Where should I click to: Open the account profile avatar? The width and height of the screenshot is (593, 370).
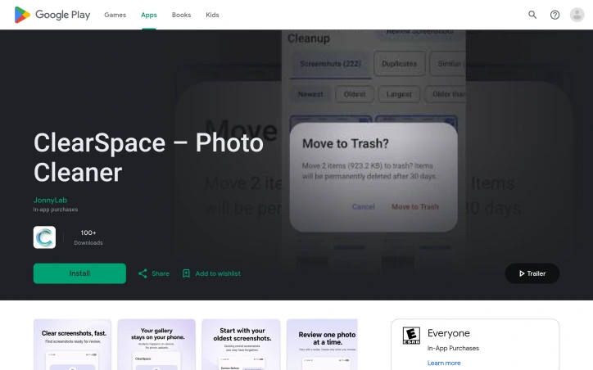coord(577,15)
